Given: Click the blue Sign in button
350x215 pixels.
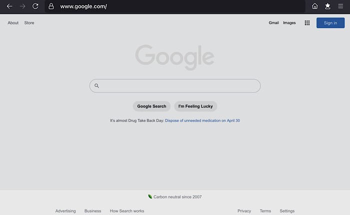Looking at the screenshot, I should point(330,23).
